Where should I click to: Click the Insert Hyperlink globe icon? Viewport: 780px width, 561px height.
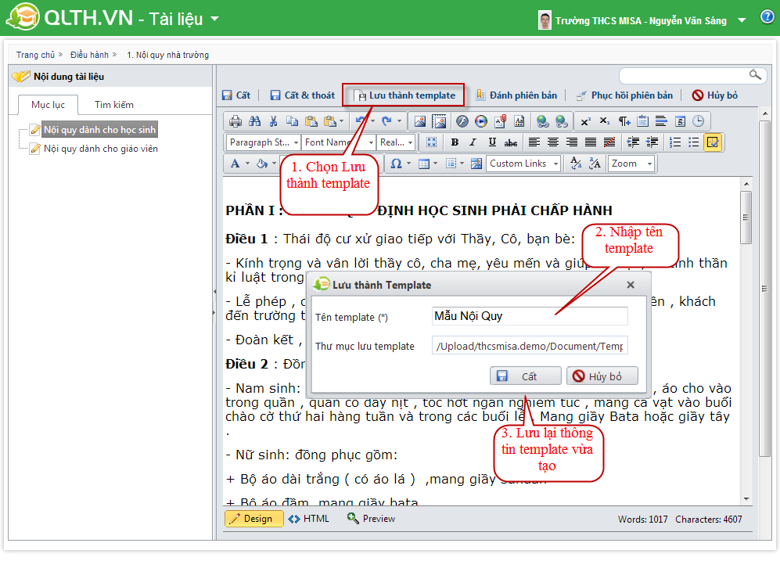click(543, 120)
